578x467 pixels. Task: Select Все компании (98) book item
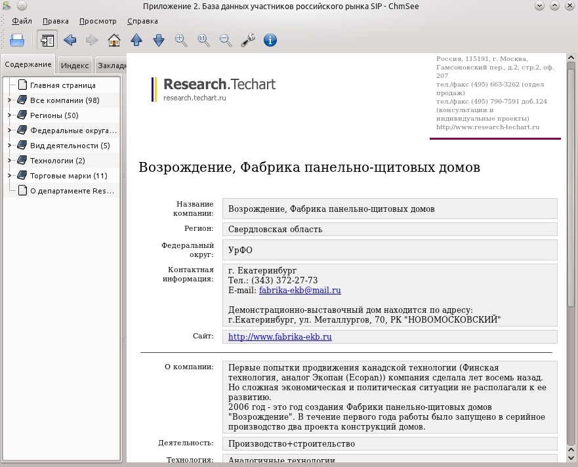point(64,100)
